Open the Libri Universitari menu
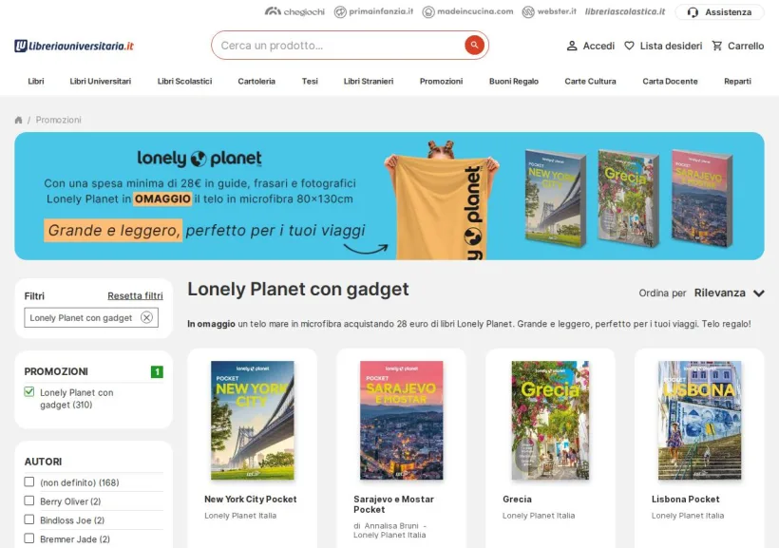779x548 pixels. pos(101,81)
